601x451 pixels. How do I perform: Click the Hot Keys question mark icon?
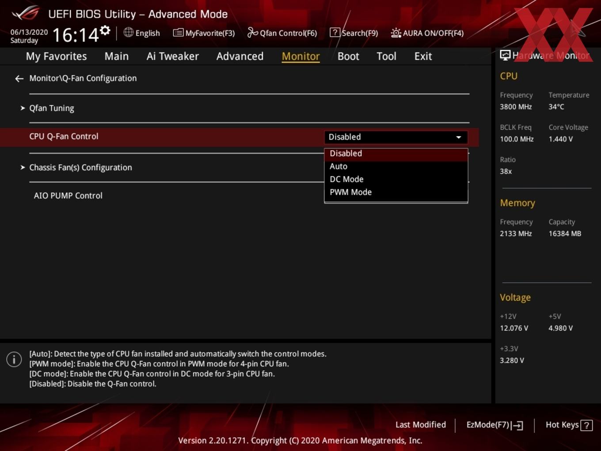(586, 425)
